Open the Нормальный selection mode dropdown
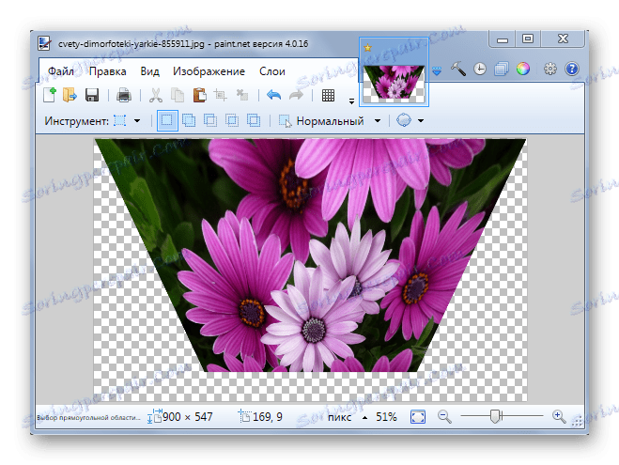This screenshot has height=465, width=619. pos(378,120)
